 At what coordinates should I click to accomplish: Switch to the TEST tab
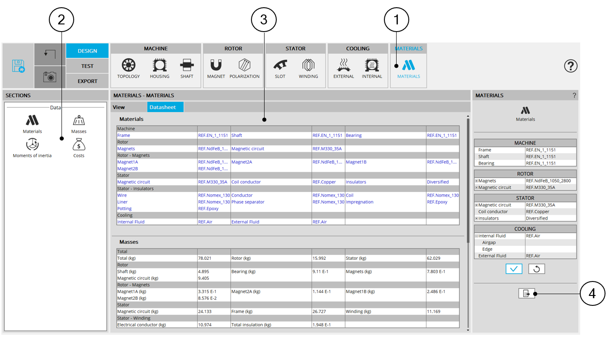pyautogui.click(x=87, y=66)
